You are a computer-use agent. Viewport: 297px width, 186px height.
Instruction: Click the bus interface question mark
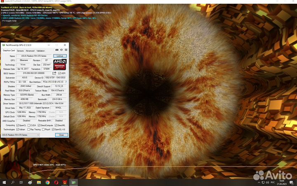coord(66,82)
